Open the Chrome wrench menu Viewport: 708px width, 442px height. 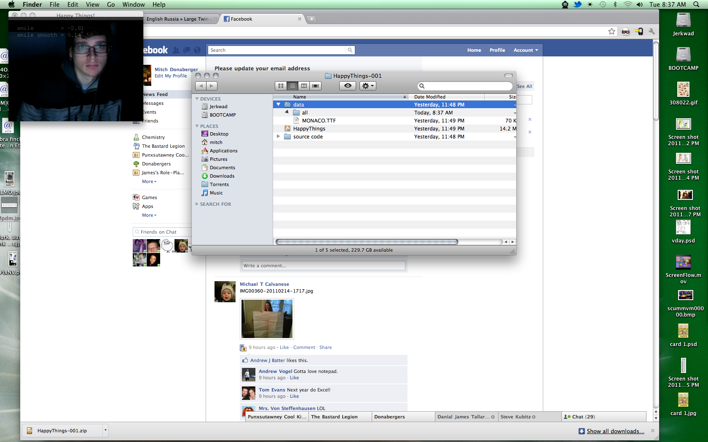pos(652,32)
